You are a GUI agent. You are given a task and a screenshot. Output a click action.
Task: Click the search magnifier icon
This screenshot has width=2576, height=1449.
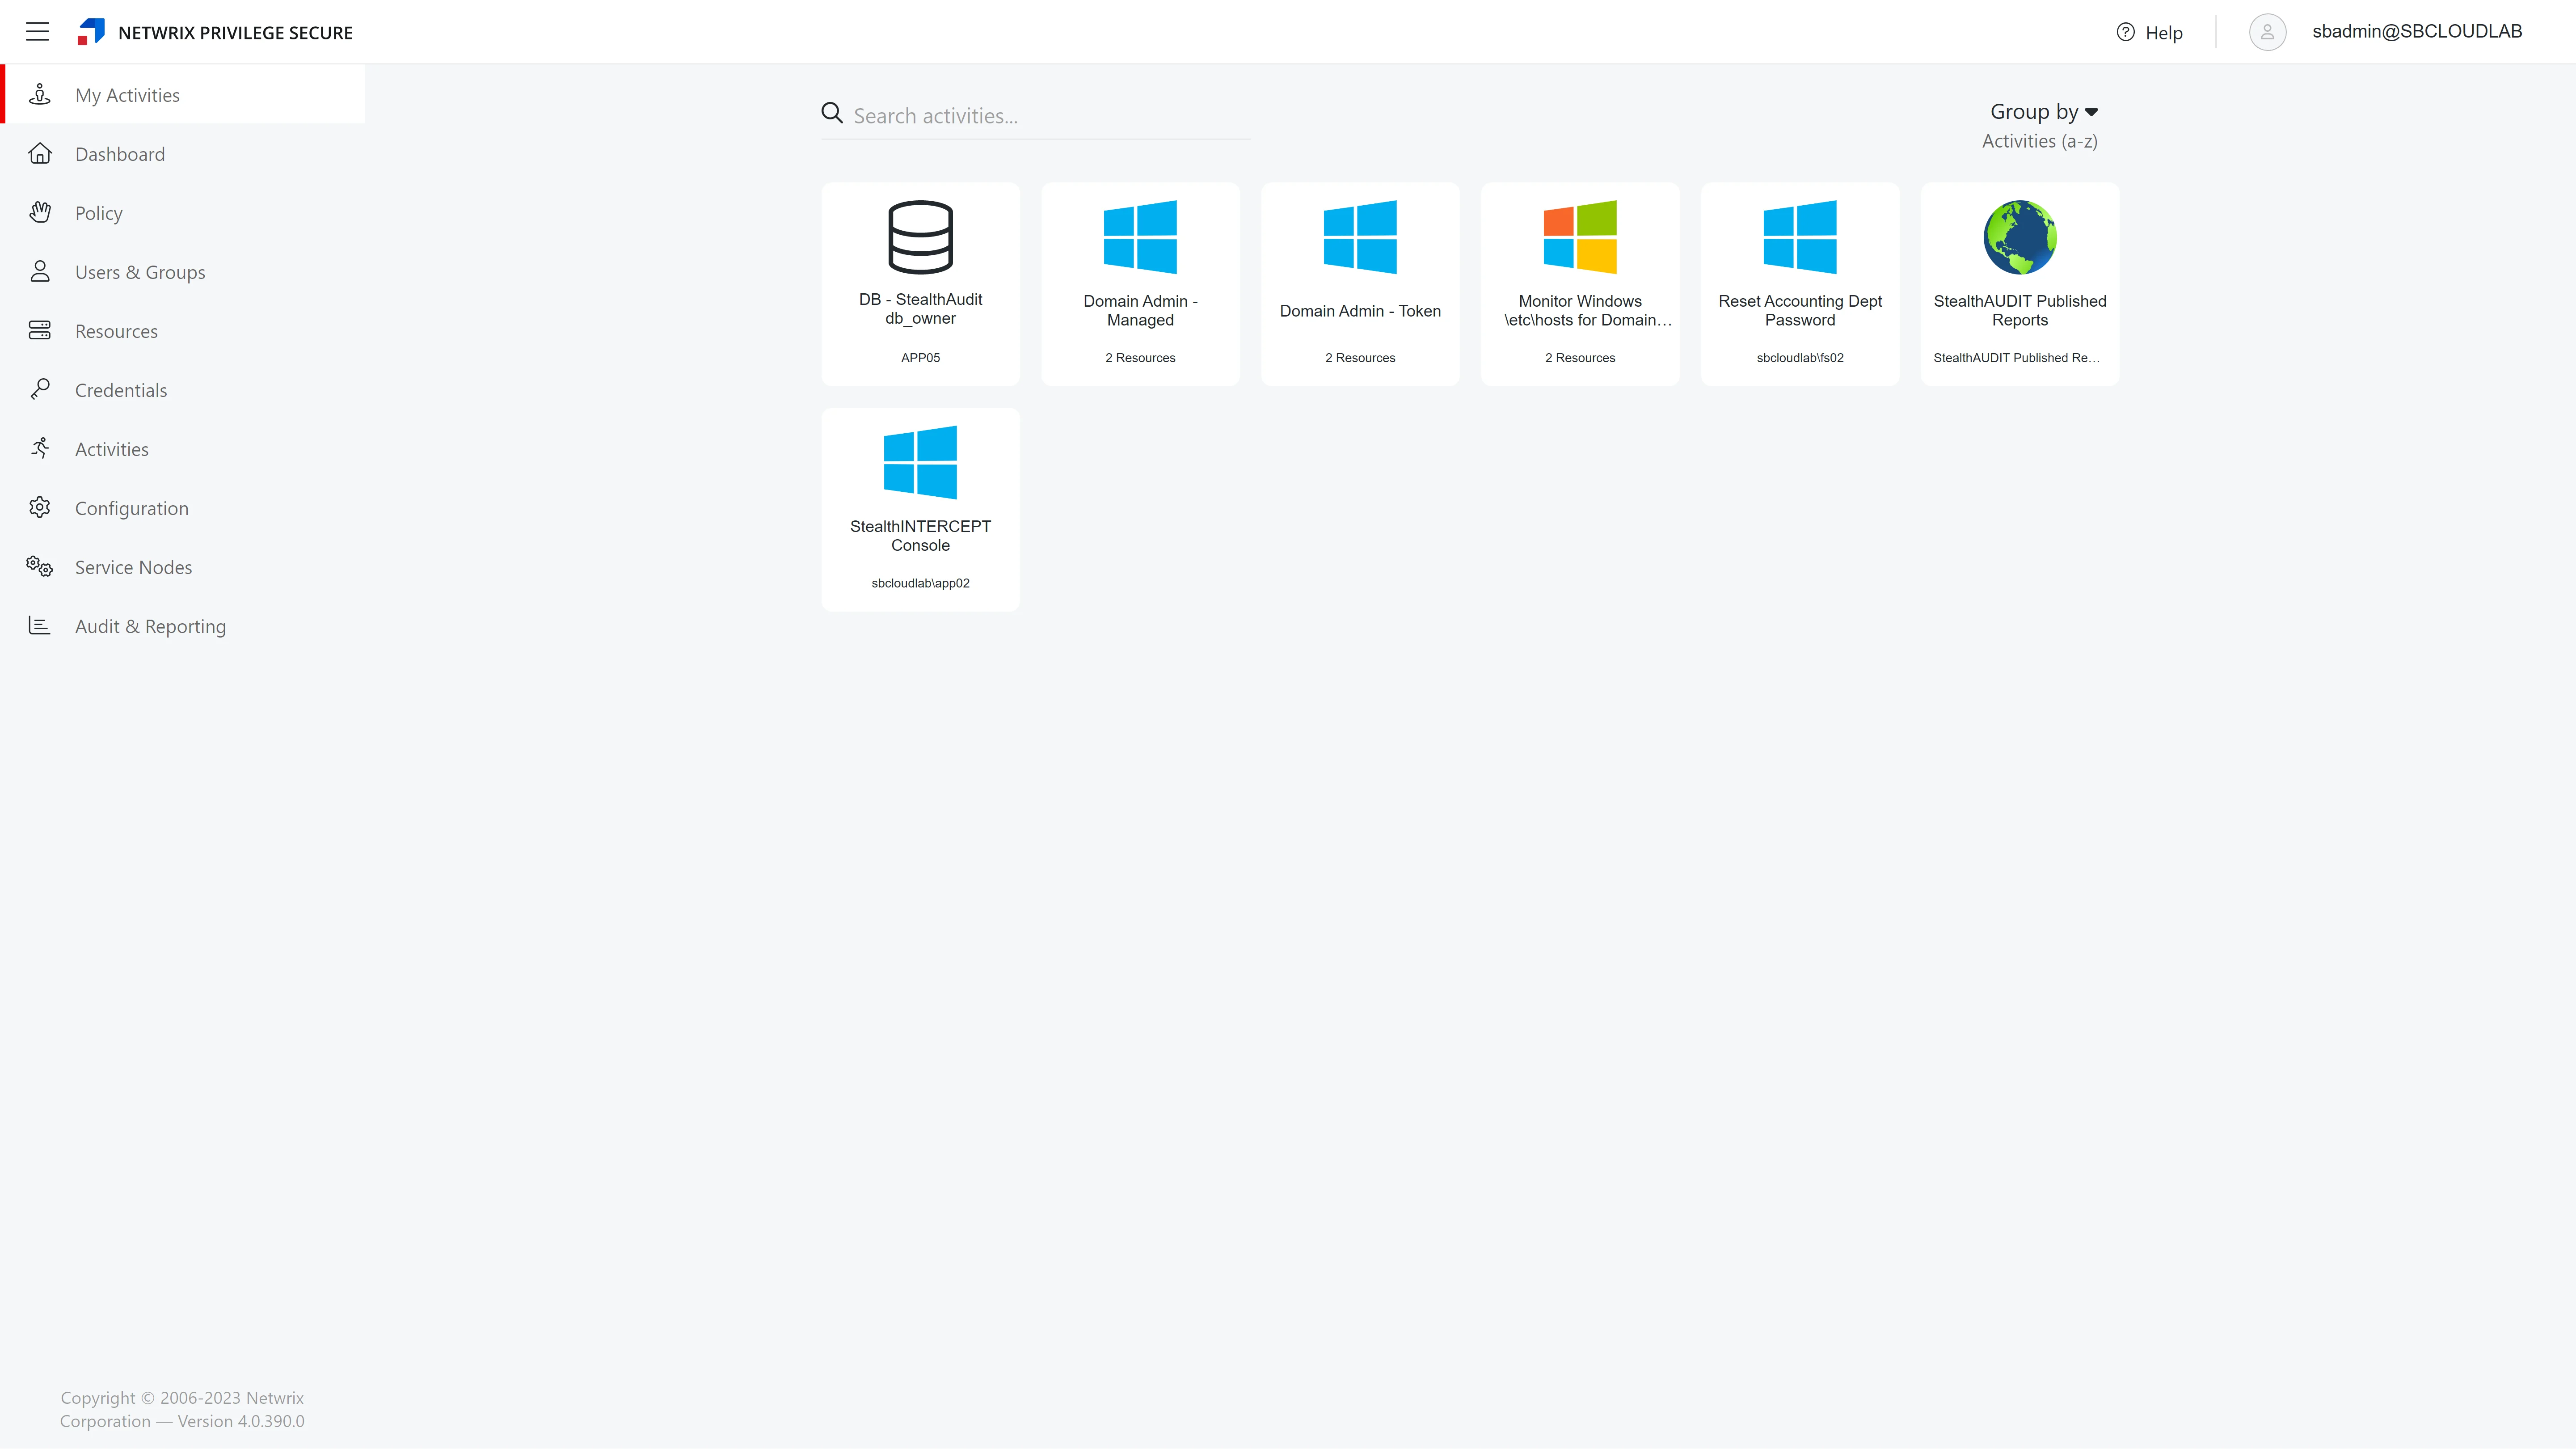point(832,113)
